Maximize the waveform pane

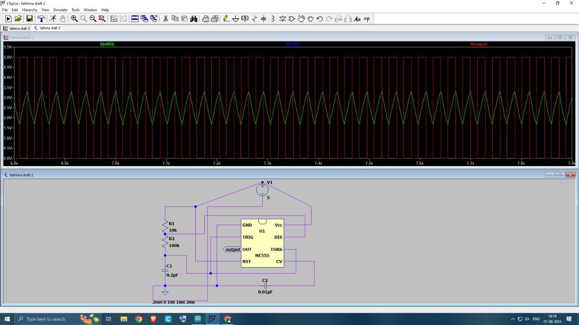[x=560, y=37]
